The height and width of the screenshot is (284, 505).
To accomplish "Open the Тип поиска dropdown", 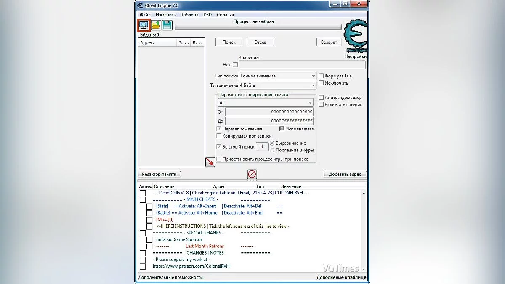I will (277, 76).
